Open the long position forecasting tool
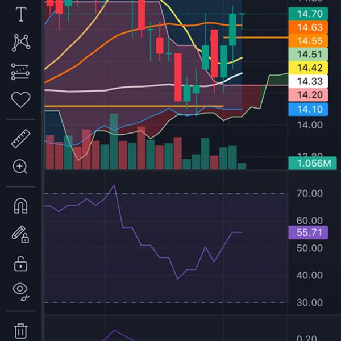This screenshot has height=341, width=341. pyautogui.click(x=20, y=72)
